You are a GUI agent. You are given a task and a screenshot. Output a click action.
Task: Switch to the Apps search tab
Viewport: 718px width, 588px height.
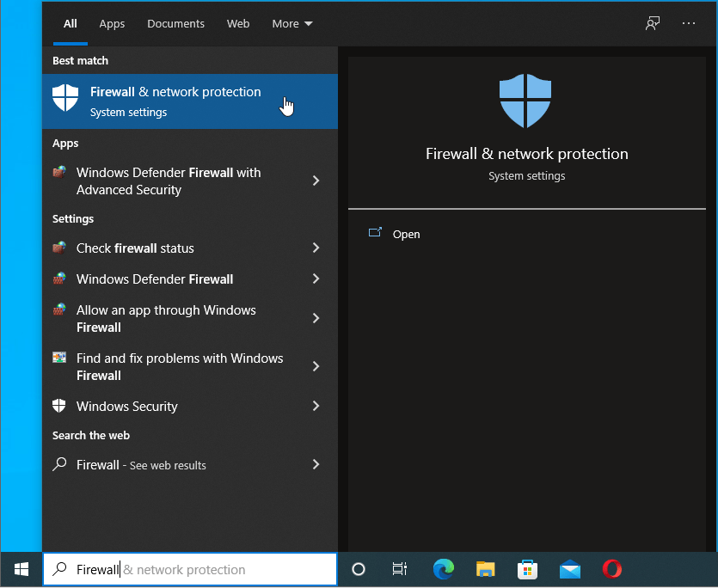pos(112,23)
